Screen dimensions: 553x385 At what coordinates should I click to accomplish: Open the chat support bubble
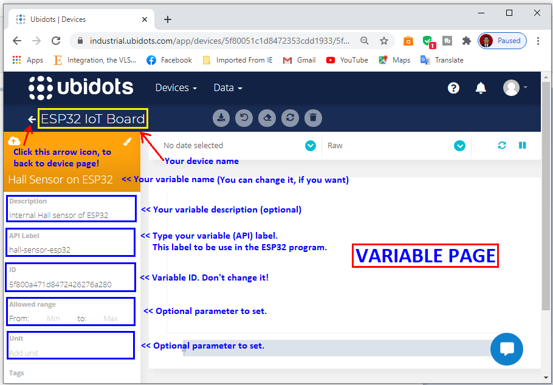tap(507, 349)
